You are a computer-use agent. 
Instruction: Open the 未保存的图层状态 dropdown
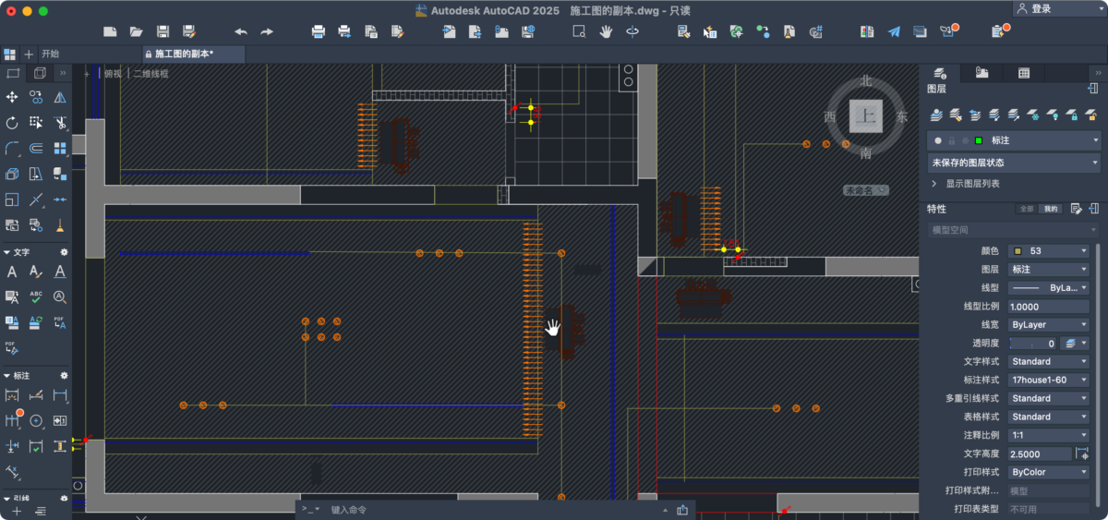(x=1014, y=163)
